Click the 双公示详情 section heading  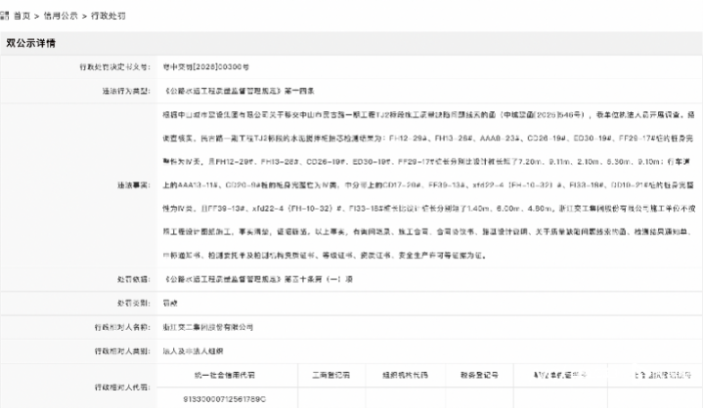pyautogui.click(x=30, y=44)
